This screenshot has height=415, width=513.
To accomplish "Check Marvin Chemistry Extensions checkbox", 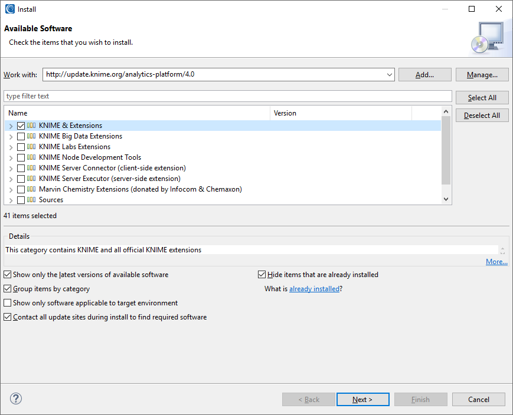I will [21, 190].
